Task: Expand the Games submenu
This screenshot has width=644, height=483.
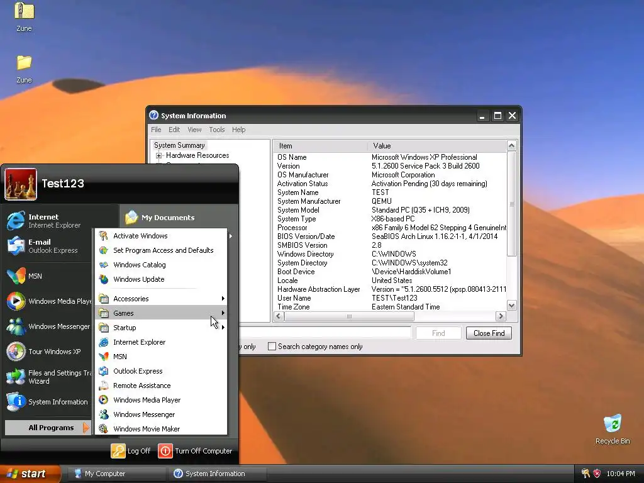Action: [161, 313]
